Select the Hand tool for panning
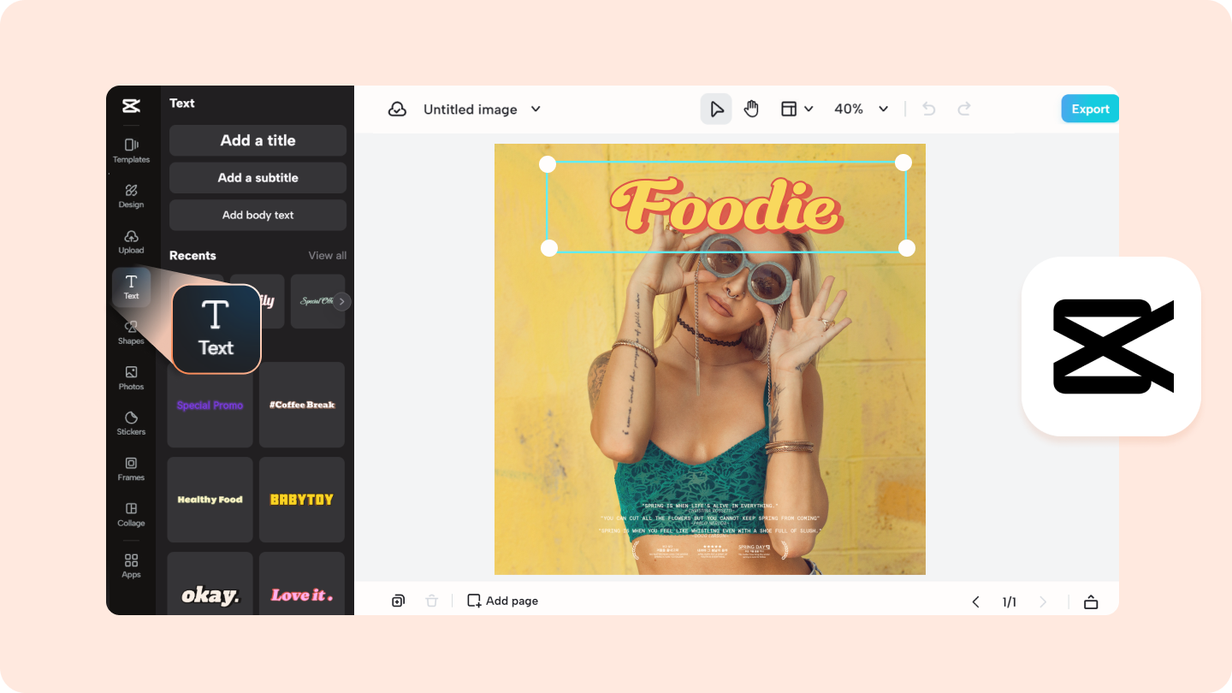1232x693 pixels. pyautogui.click(x=751, y=109)
